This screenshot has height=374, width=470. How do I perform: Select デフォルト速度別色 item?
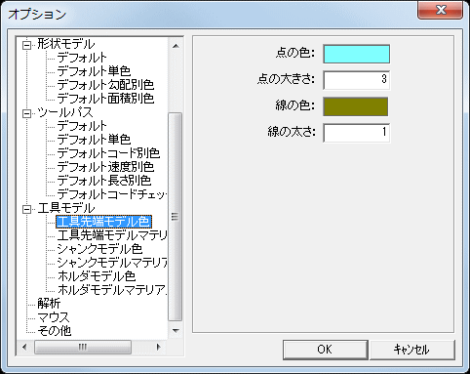(x=105, y=167)
